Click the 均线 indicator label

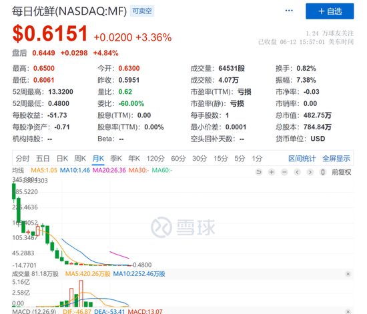coord(18,170)
